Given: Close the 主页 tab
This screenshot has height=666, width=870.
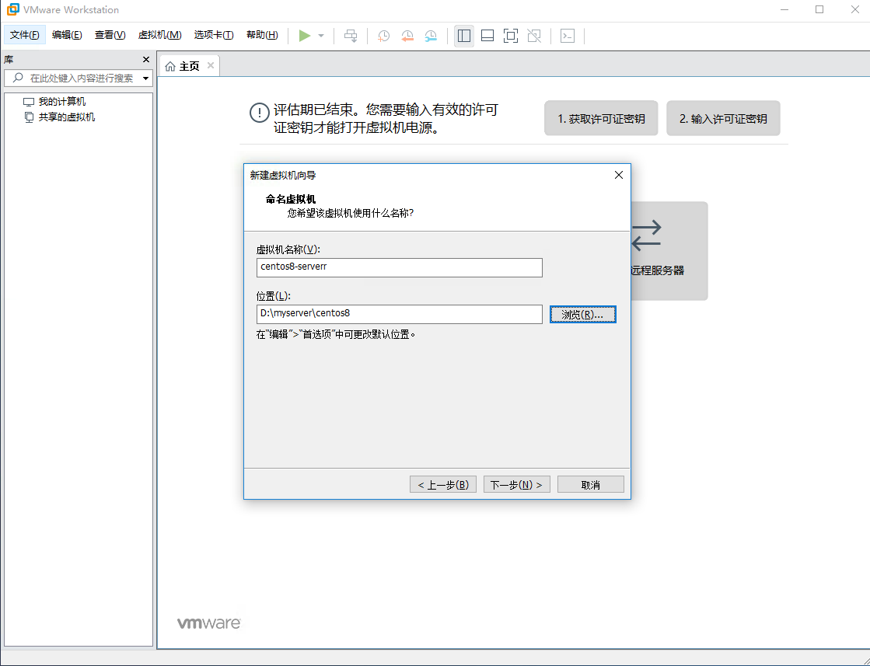Looking at the screenshot, I should click(210, 65).
